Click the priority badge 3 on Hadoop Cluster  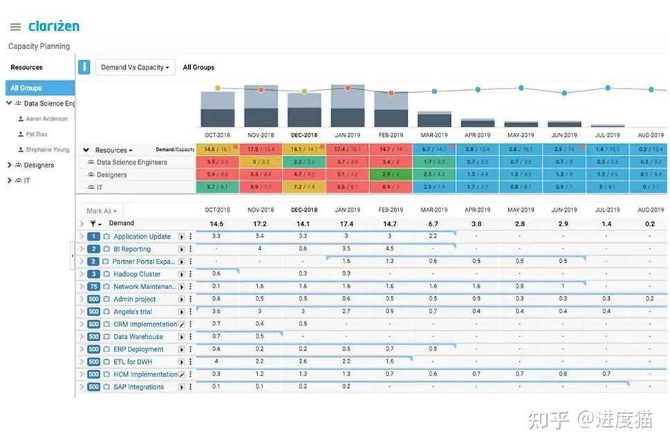(93, 274)
